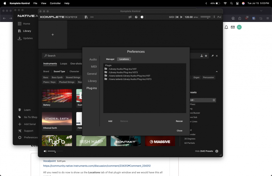Pin the browser panel with pin icon

click(212, 56)
